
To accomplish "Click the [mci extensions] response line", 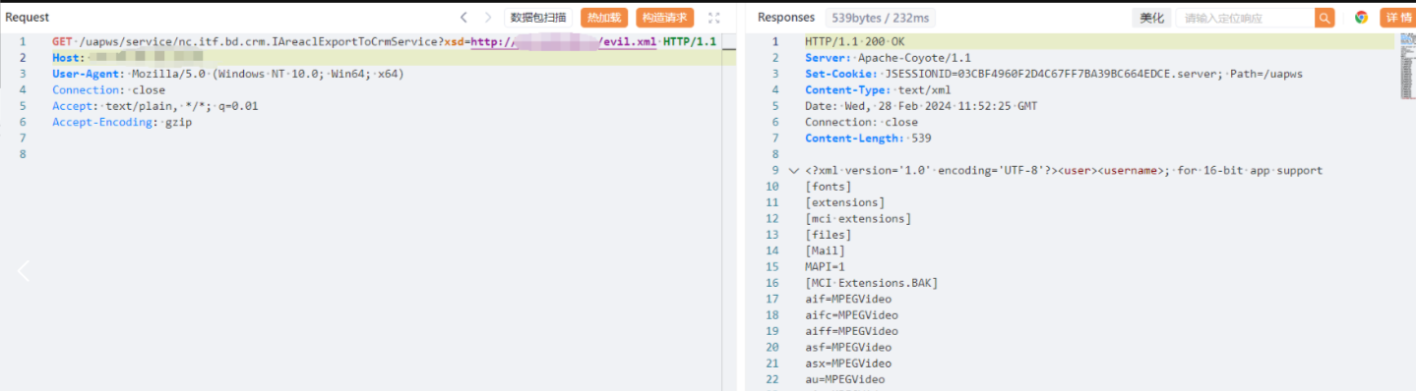I will pos(858,218).
